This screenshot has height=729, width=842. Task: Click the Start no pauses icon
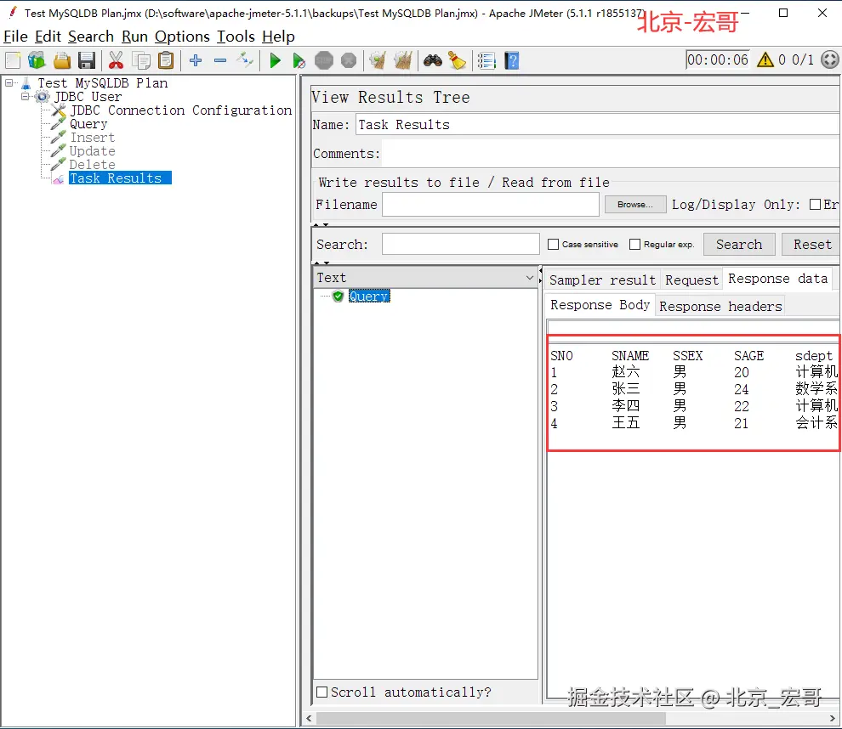pos(299,60)
